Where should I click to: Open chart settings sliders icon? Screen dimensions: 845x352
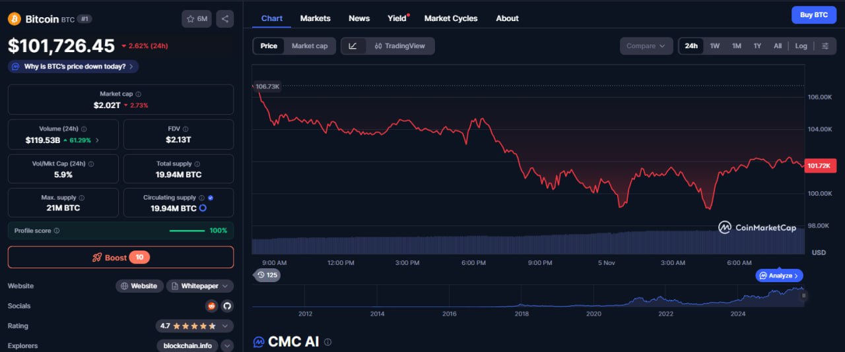[825, 46]
